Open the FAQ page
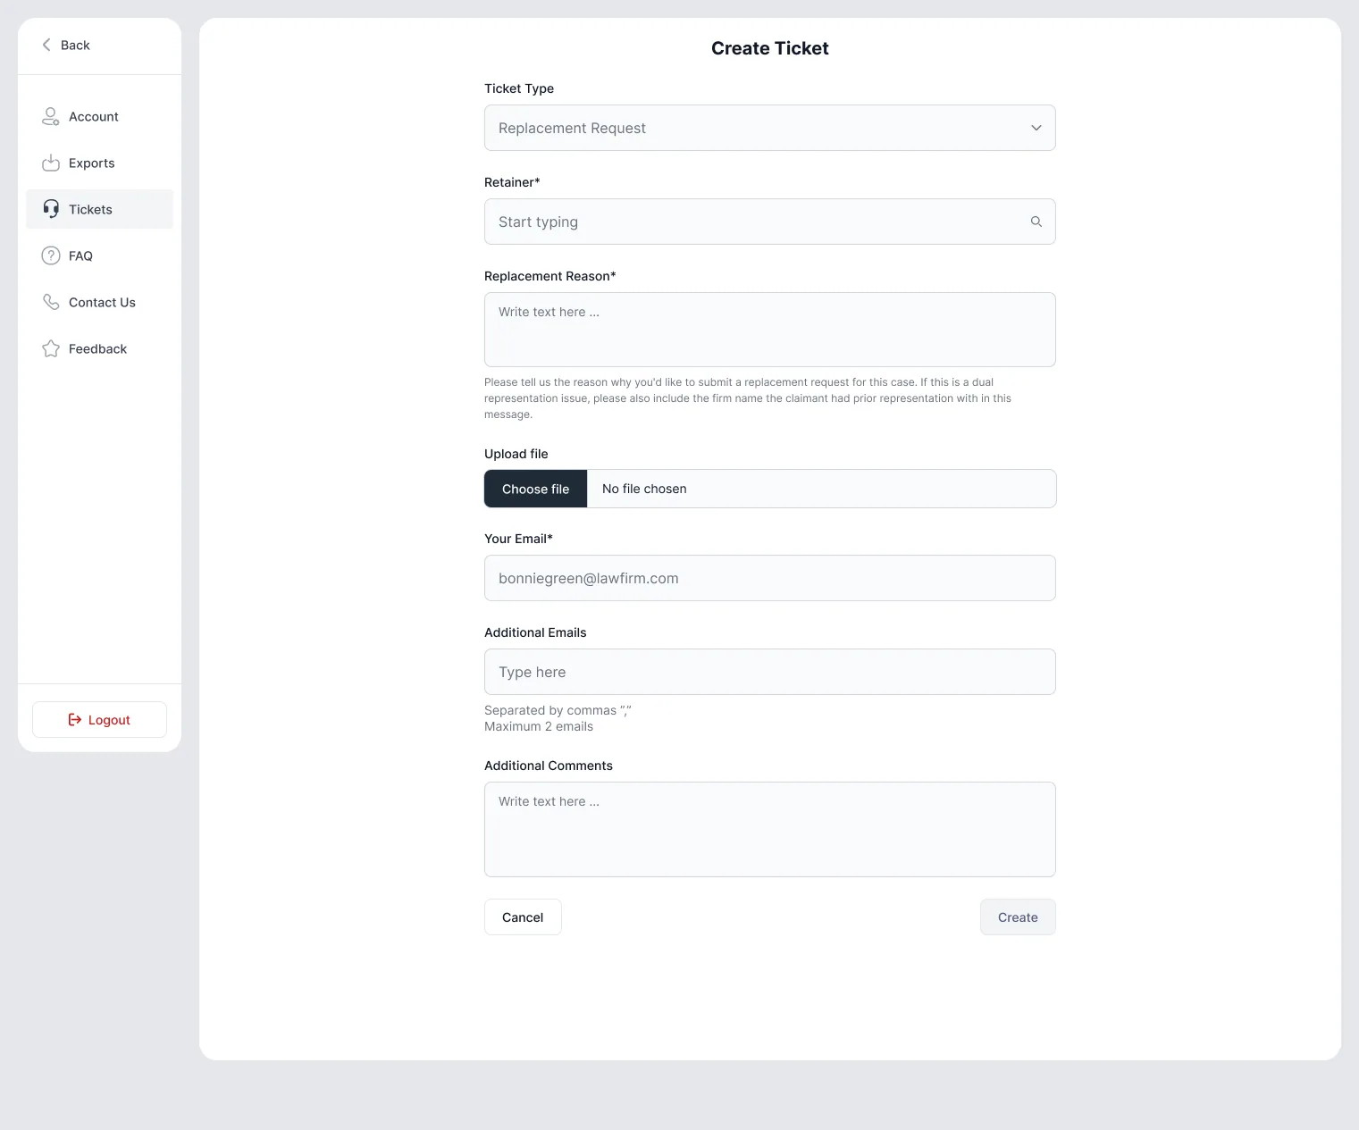This screenshot has height=1130, width=1359. (x=100, y=255)
